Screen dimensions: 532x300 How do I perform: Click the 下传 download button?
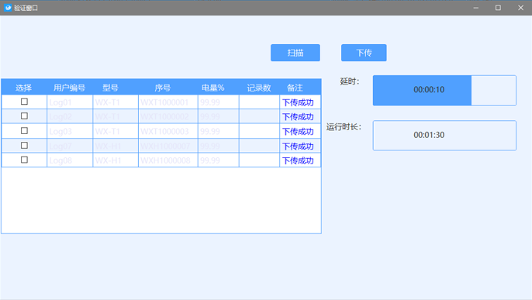click(364, 53)
